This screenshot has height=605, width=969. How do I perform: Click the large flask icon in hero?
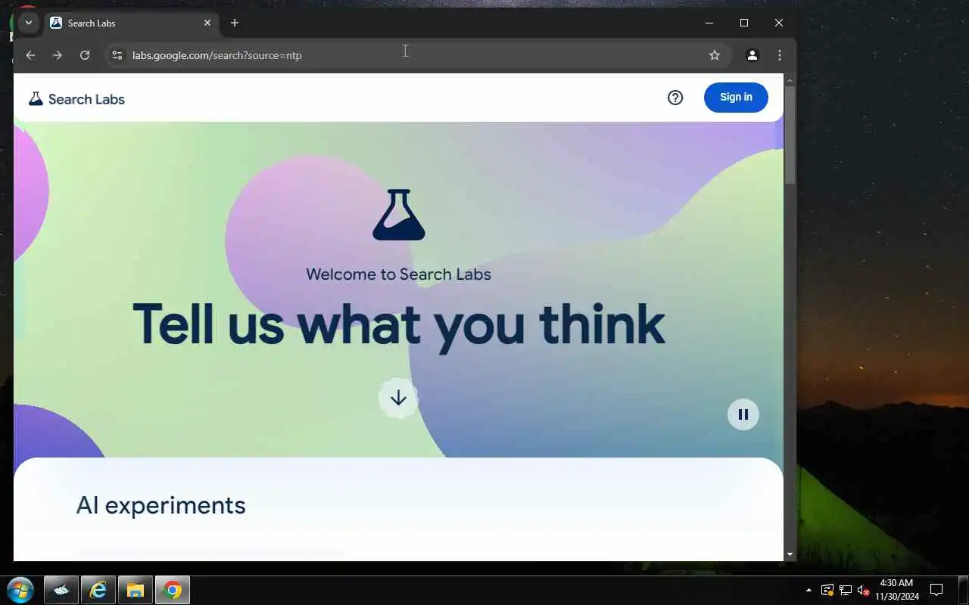coord(399,215)
